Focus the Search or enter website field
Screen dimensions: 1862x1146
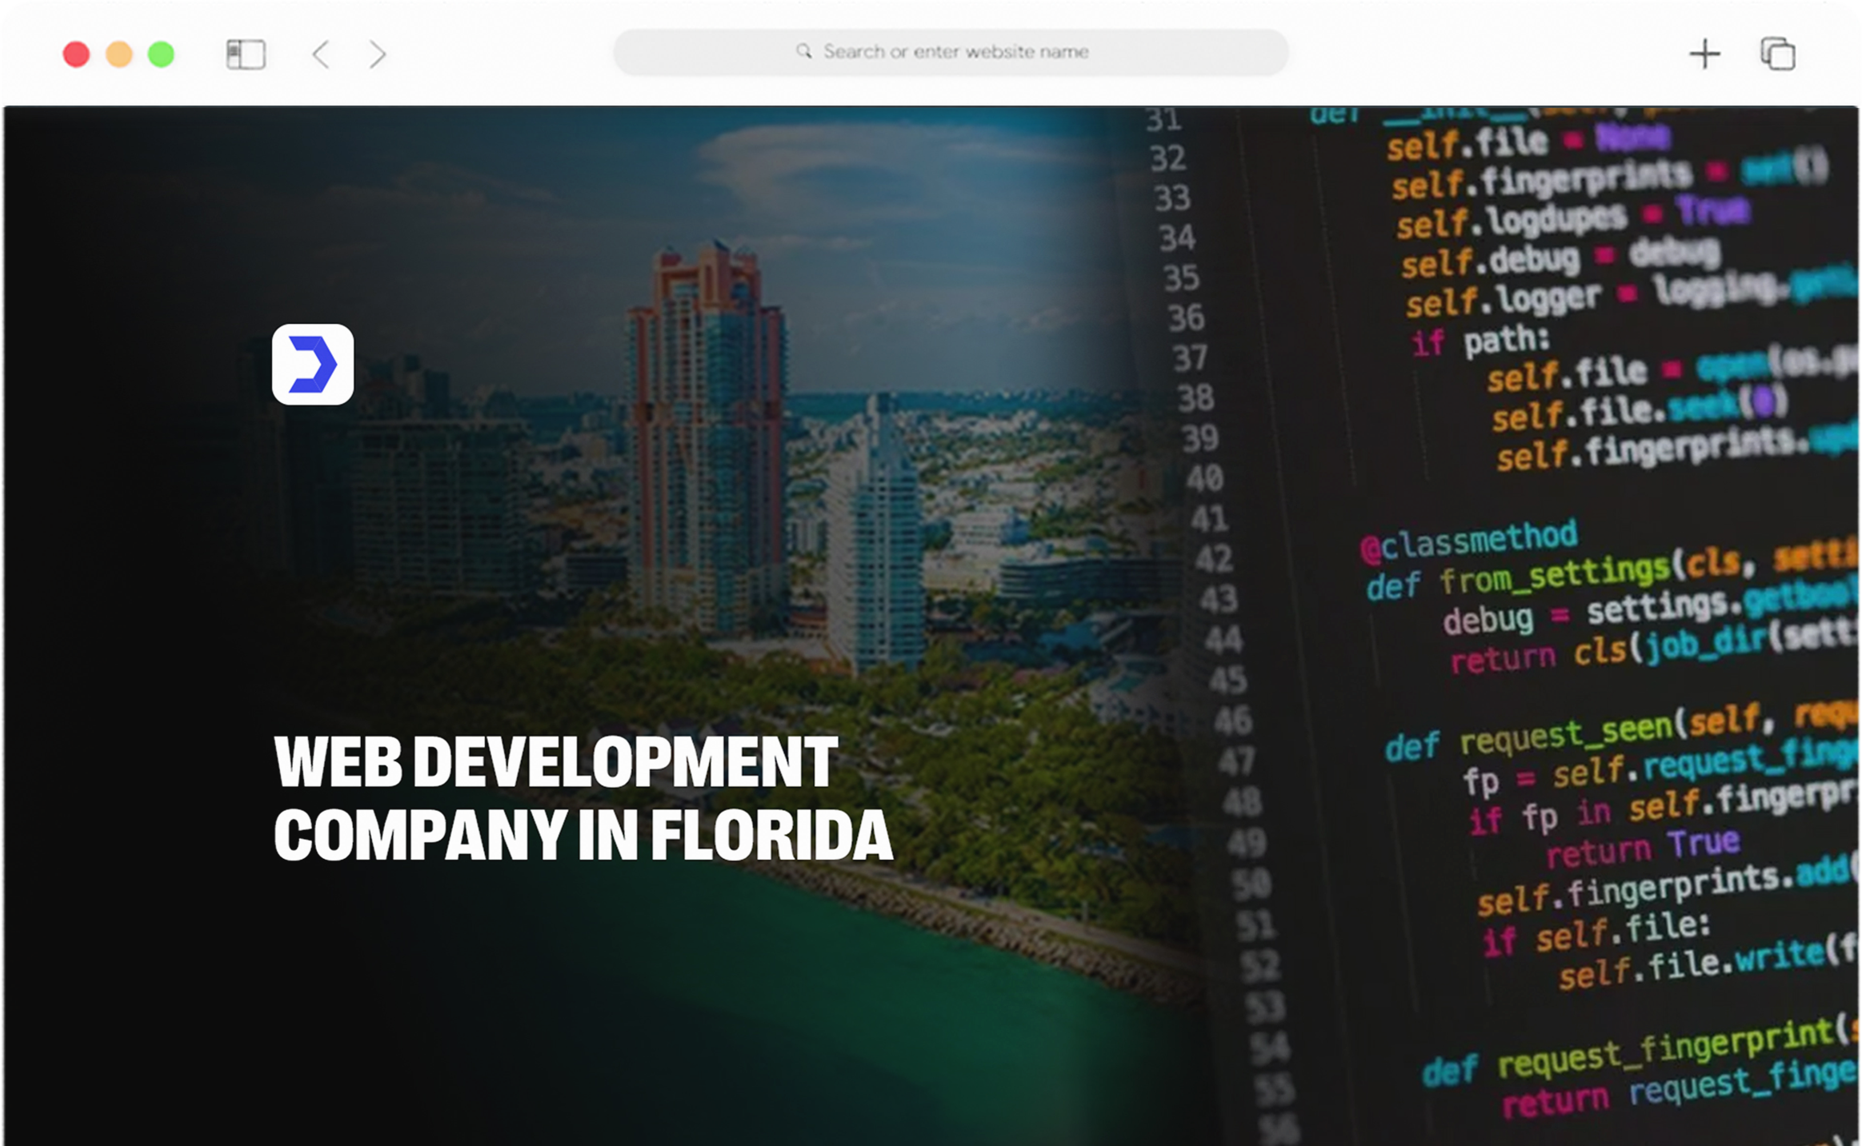tap(955, 52)
